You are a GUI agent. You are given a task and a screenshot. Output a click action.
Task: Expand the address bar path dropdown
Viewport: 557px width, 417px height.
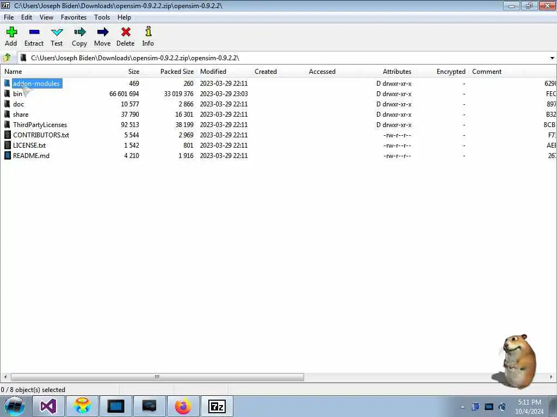(x=552, y=58)
